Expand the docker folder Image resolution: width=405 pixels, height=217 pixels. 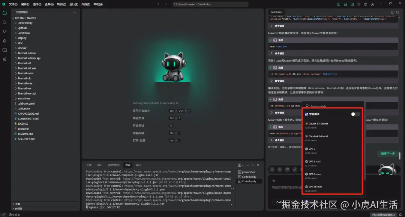(45, 48)
